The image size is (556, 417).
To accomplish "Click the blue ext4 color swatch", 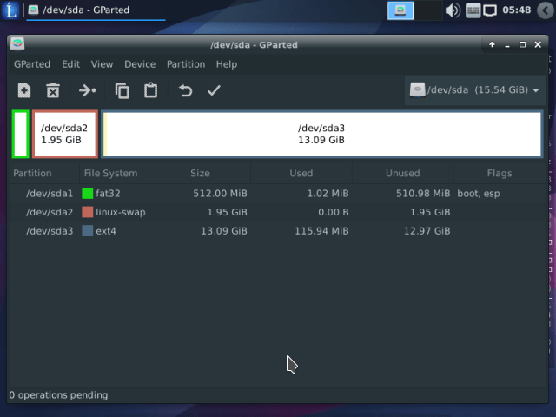I will pyautogui.click(x=87, y=231).
